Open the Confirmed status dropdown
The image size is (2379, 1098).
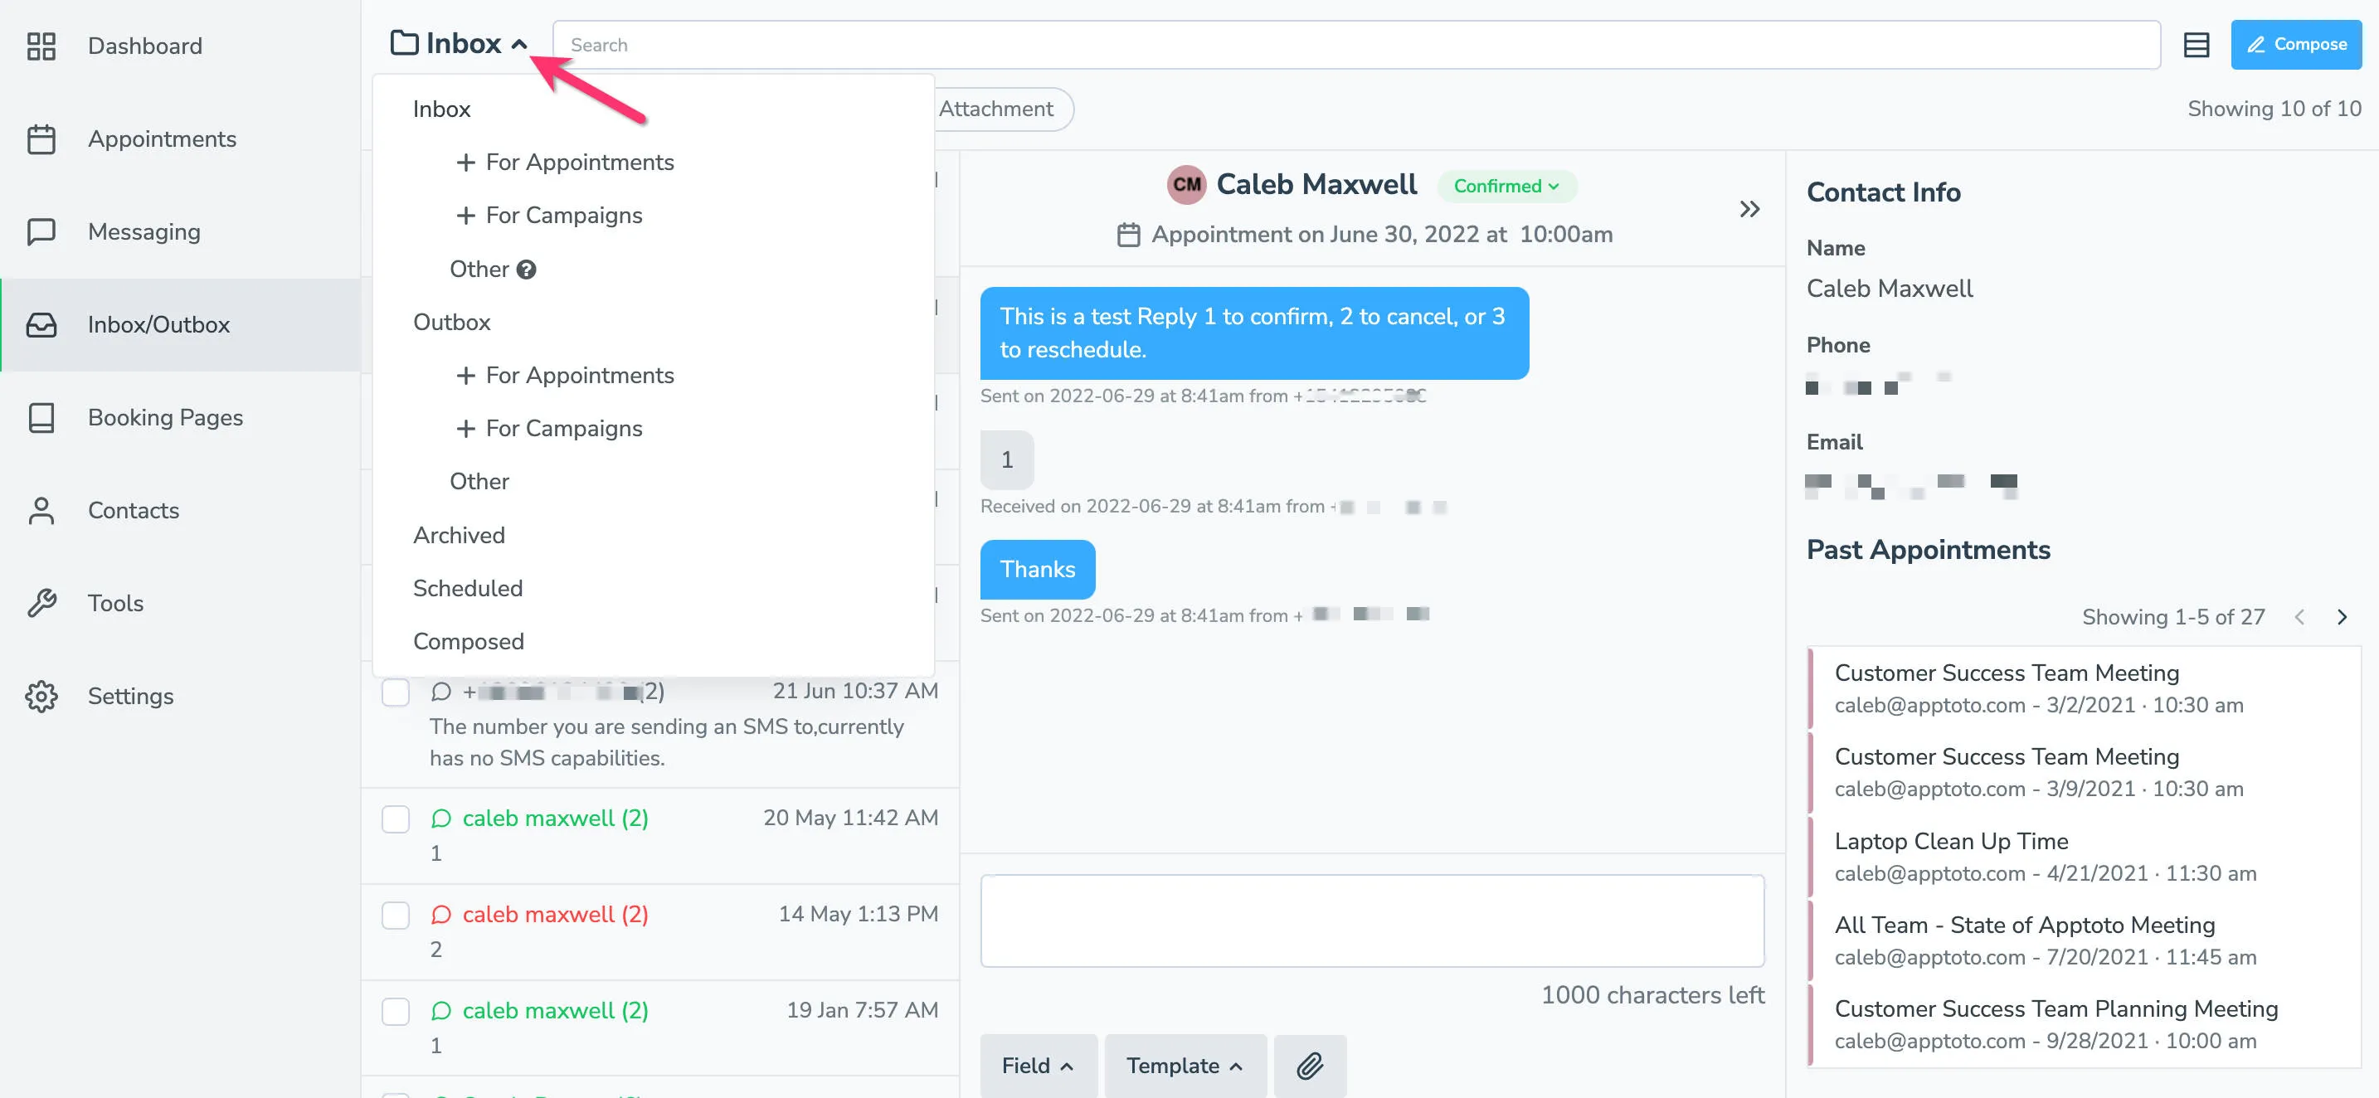coord(1506,186)
